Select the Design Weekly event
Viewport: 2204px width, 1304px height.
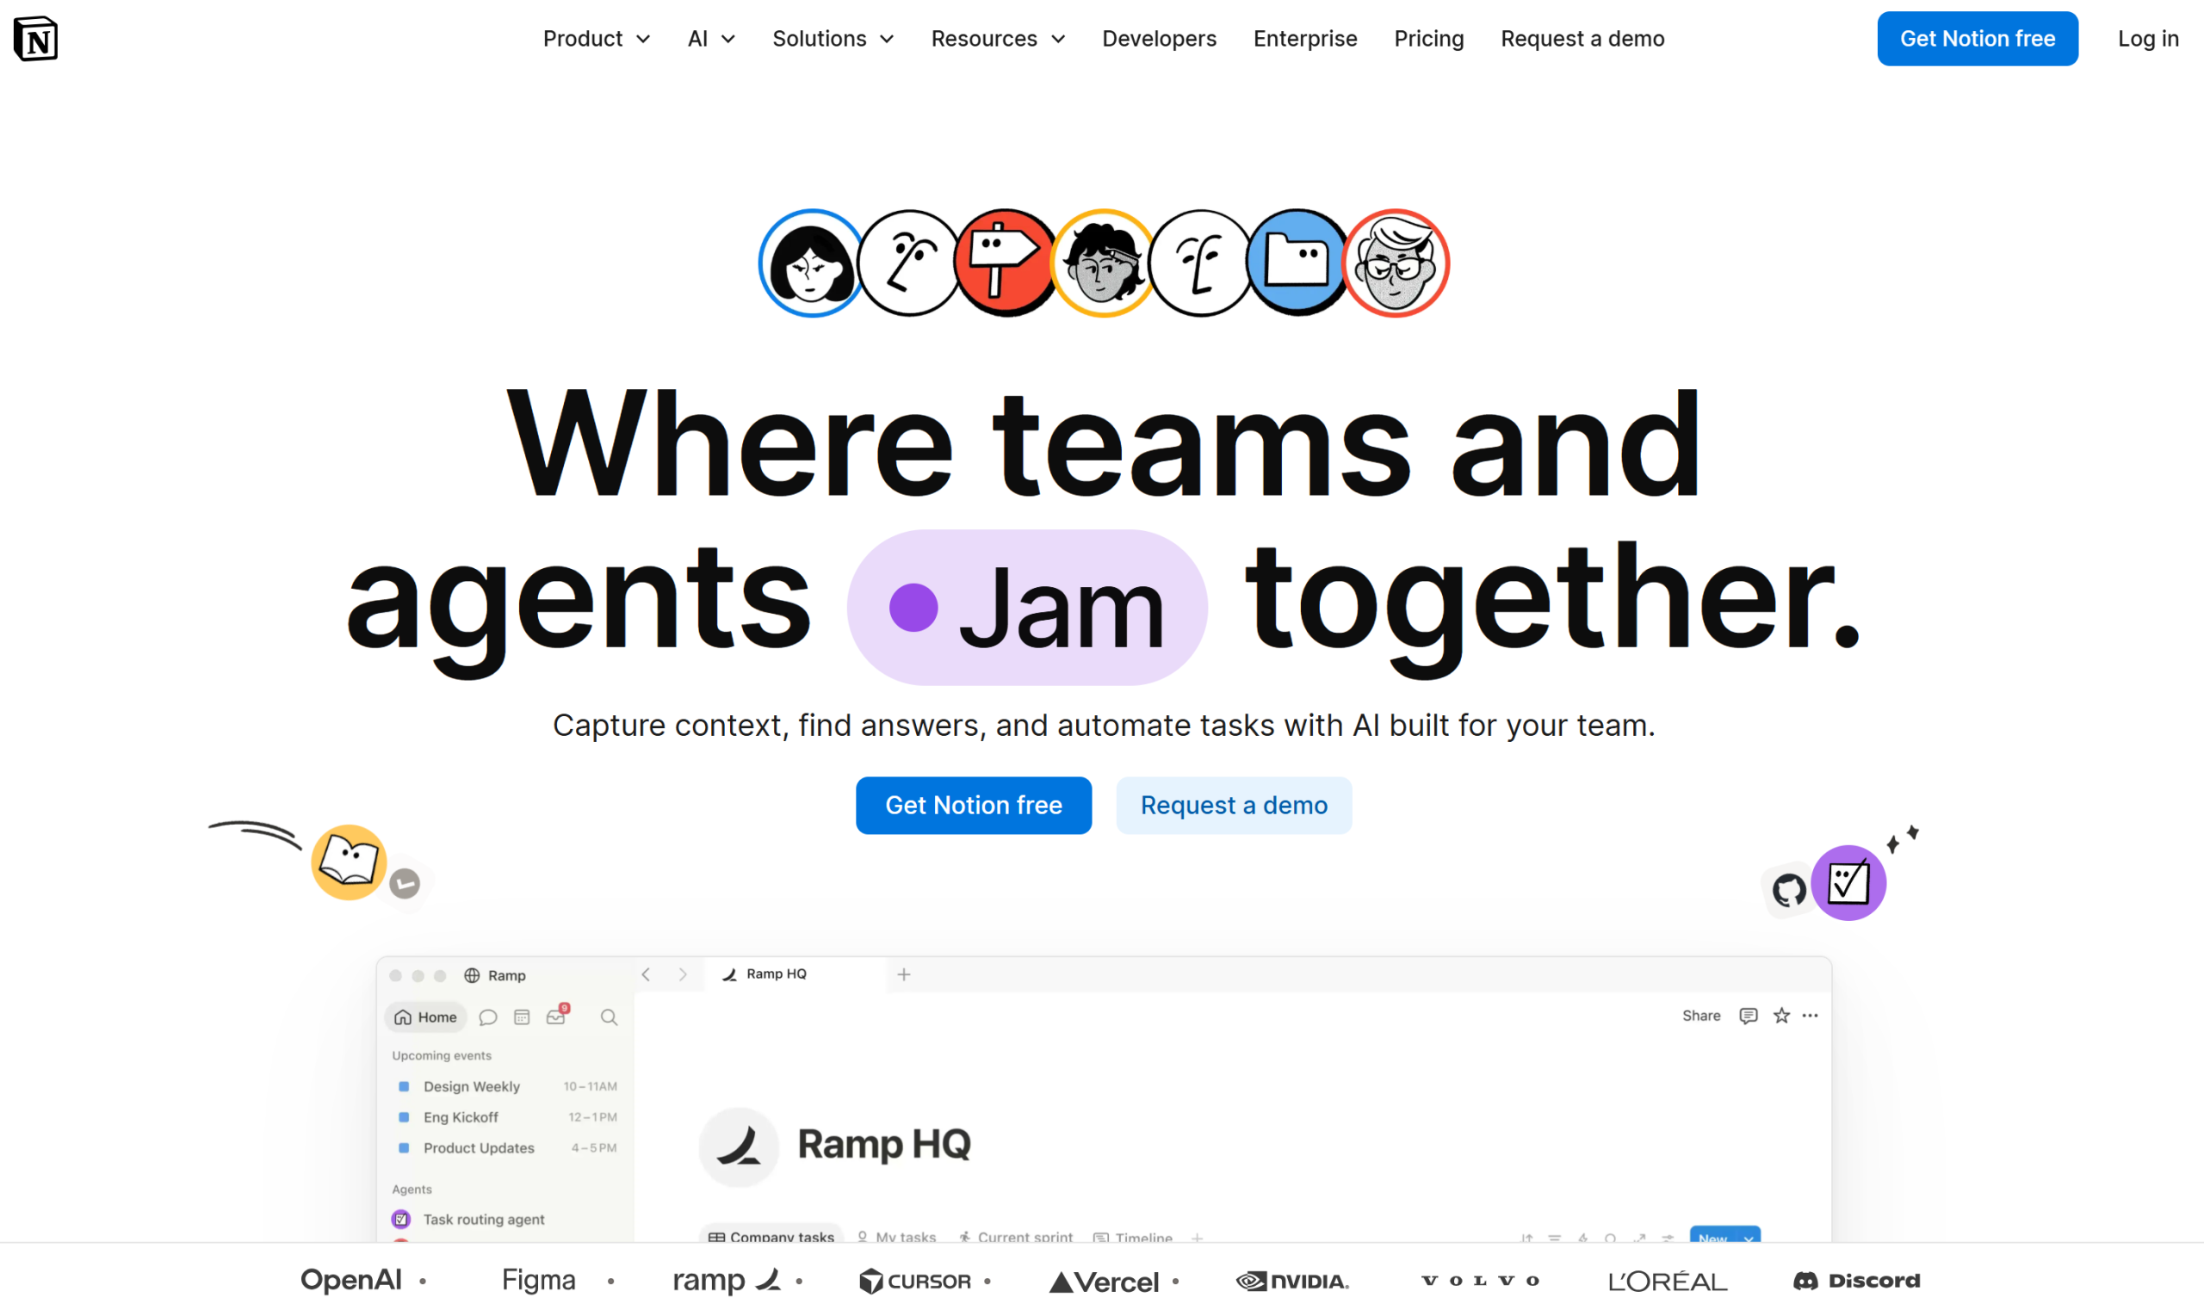[507, 1087]
